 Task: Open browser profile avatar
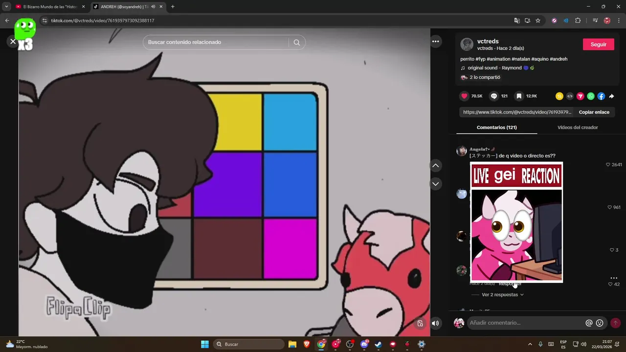click(607, 21)
